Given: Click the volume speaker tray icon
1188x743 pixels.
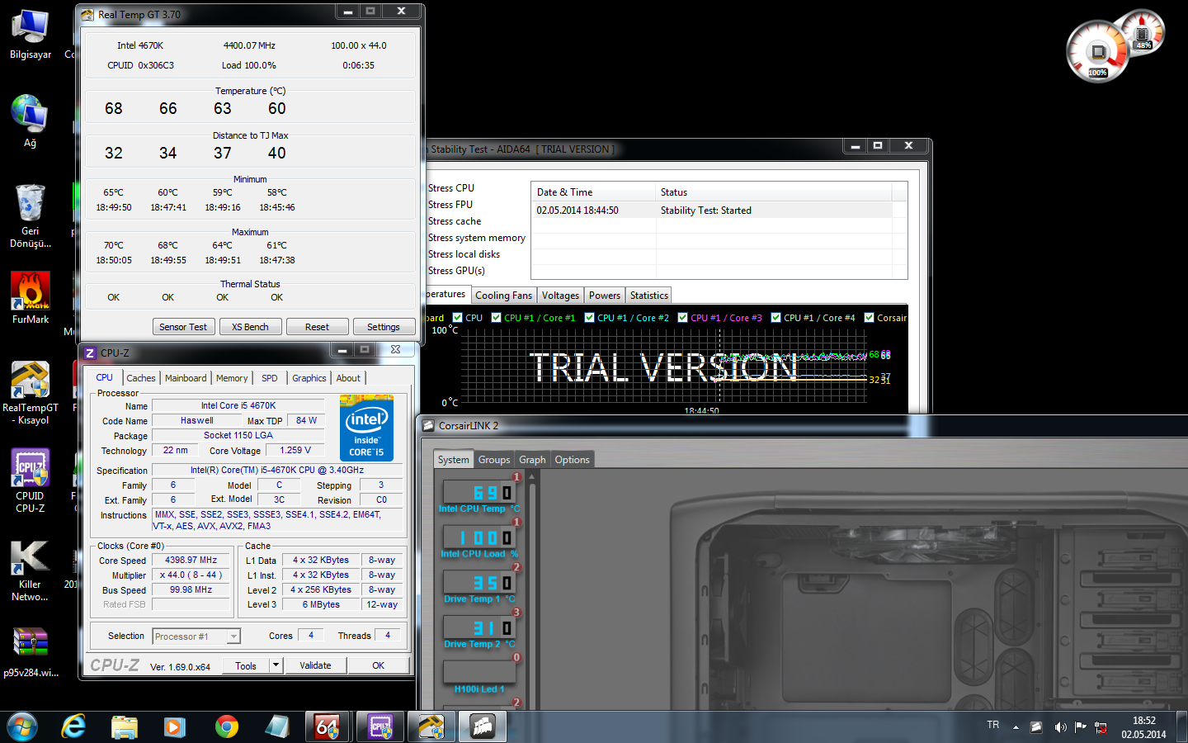Looking at the screenshot, I should click(x=1060, y=727).
